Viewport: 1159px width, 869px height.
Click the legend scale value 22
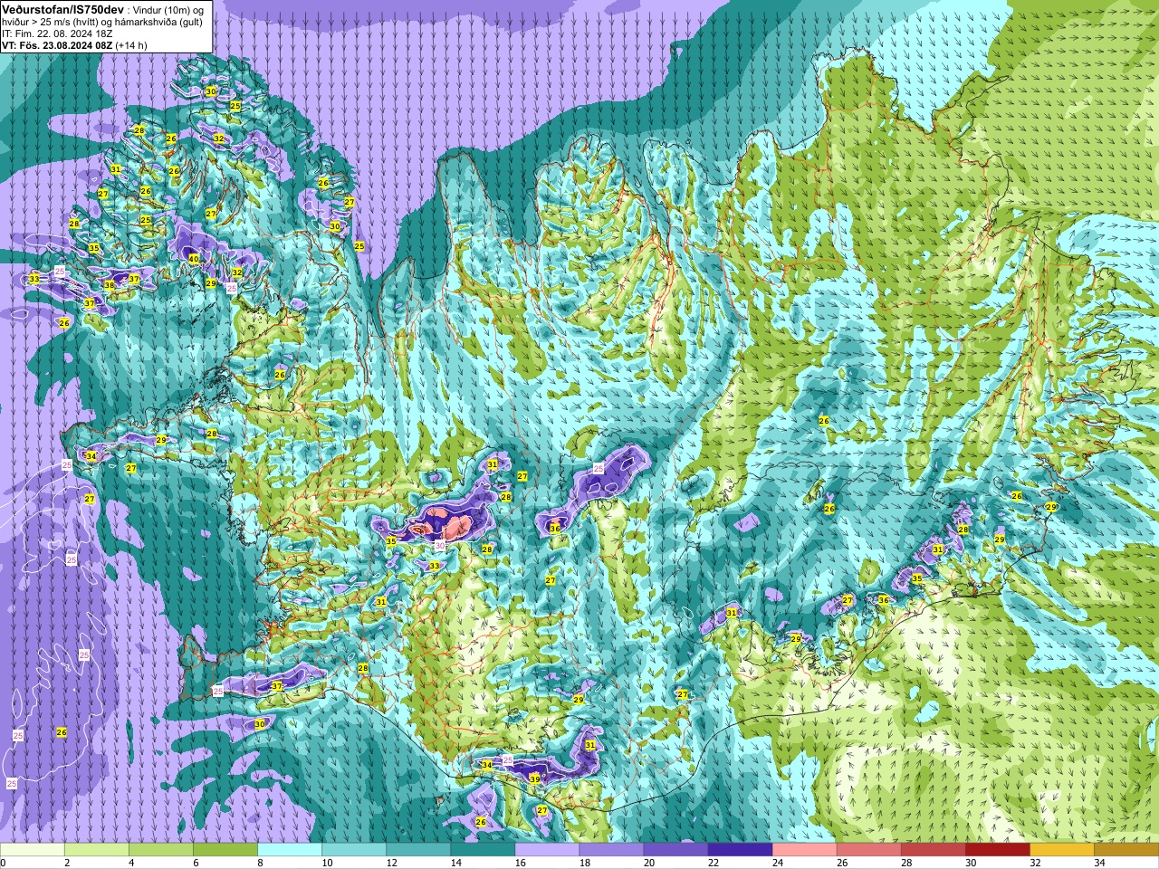tap(713, 863)
